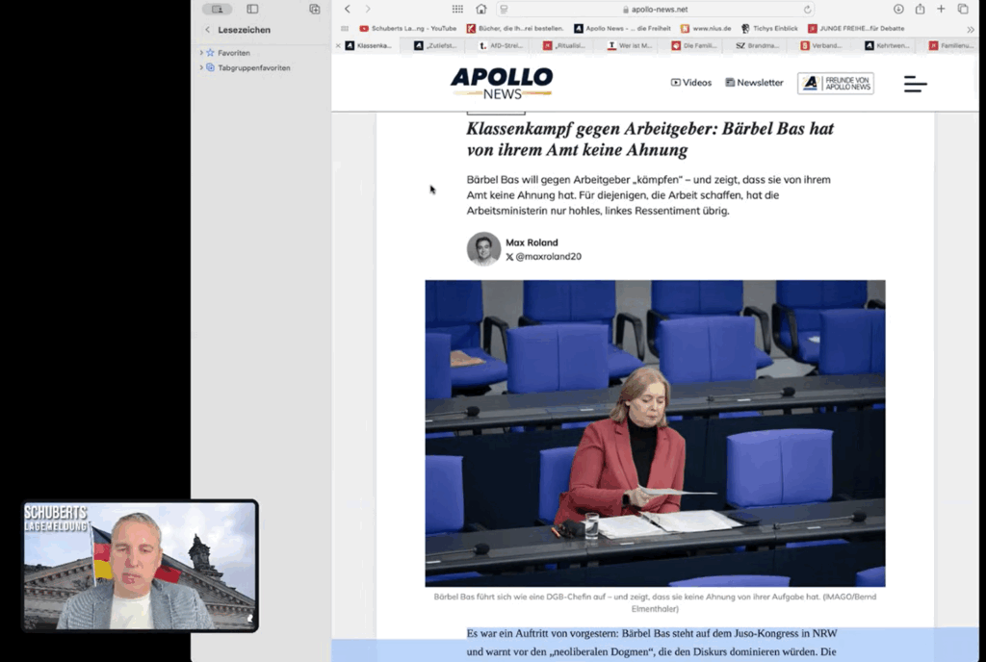Screen dimensions: 986x662
Task: Open the hamburger menu on Apollo News
Action: click(915, 84)
